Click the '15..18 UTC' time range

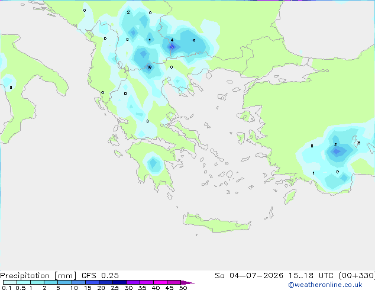point(311,276)
